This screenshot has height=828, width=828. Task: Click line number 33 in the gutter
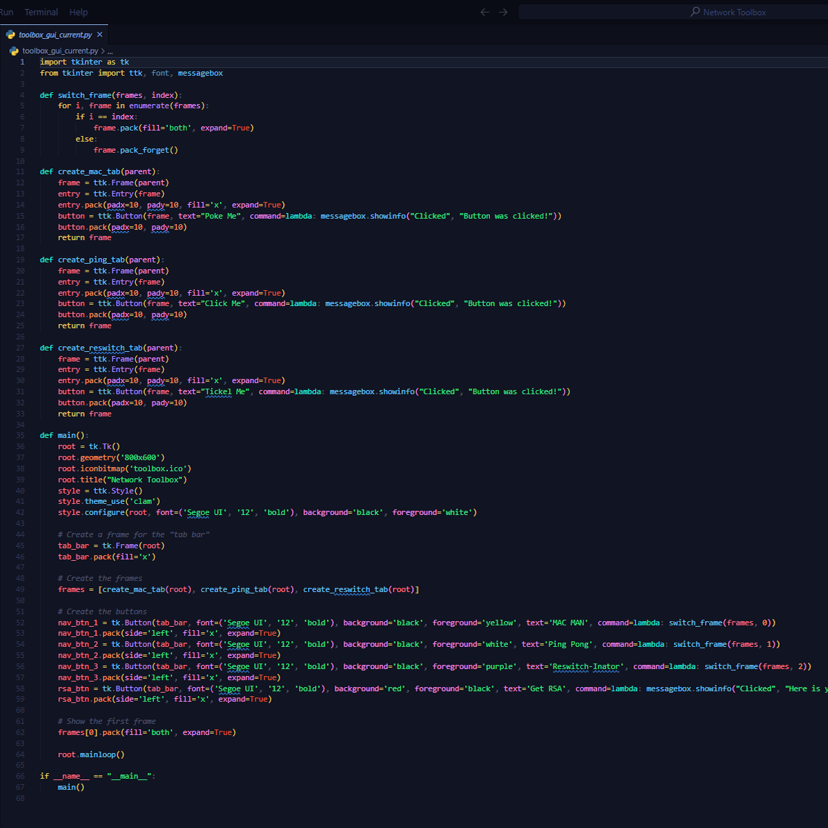[x=20, y=414]
